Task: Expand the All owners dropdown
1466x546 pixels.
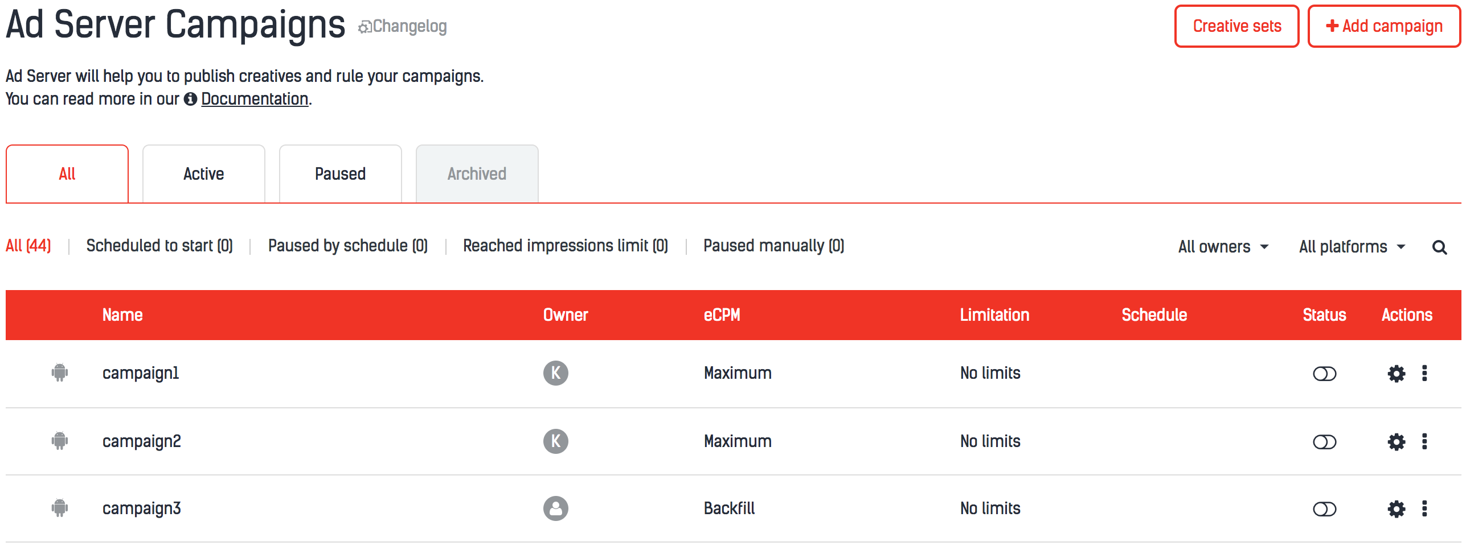Action: [1223, 247]
